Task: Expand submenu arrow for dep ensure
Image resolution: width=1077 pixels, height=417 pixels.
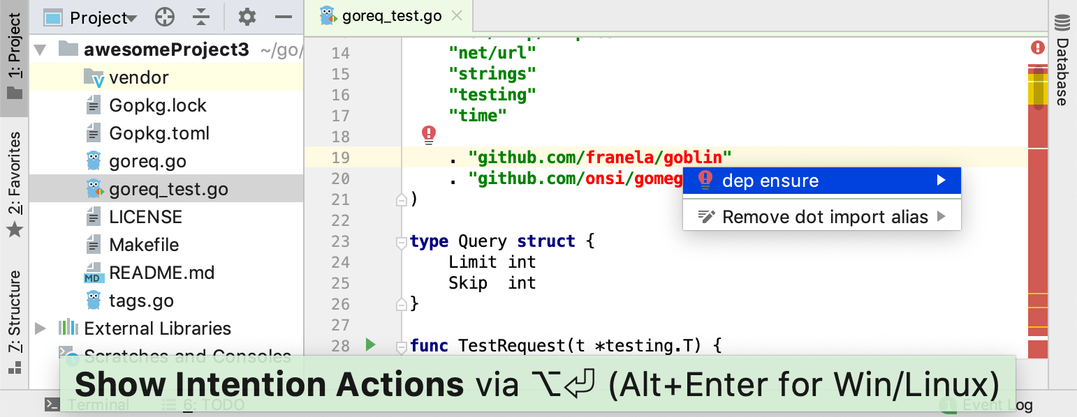Action: (x=942, y=181)
